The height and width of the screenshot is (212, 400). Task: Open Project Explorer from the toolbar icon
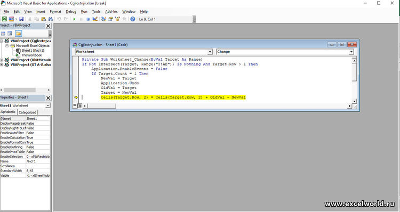pos(103,19)
